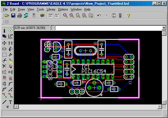Redraw the view with the equals magnifier
Screen dimensions: 168x118
click(x=85, y=15)
